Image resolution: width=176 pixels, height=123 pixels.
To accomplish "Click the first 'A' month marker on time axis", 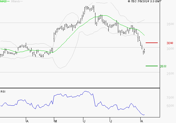I will tap(27, 121).
